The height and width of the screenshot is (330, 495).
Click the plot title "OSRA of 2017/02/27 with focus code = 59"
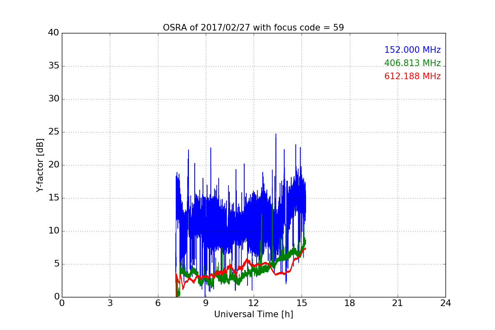pyautogui.click(x=253, y=28)
